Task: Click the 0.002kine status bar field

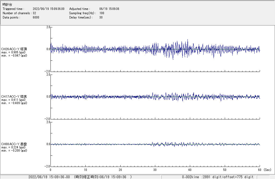Action: point(190,177)
